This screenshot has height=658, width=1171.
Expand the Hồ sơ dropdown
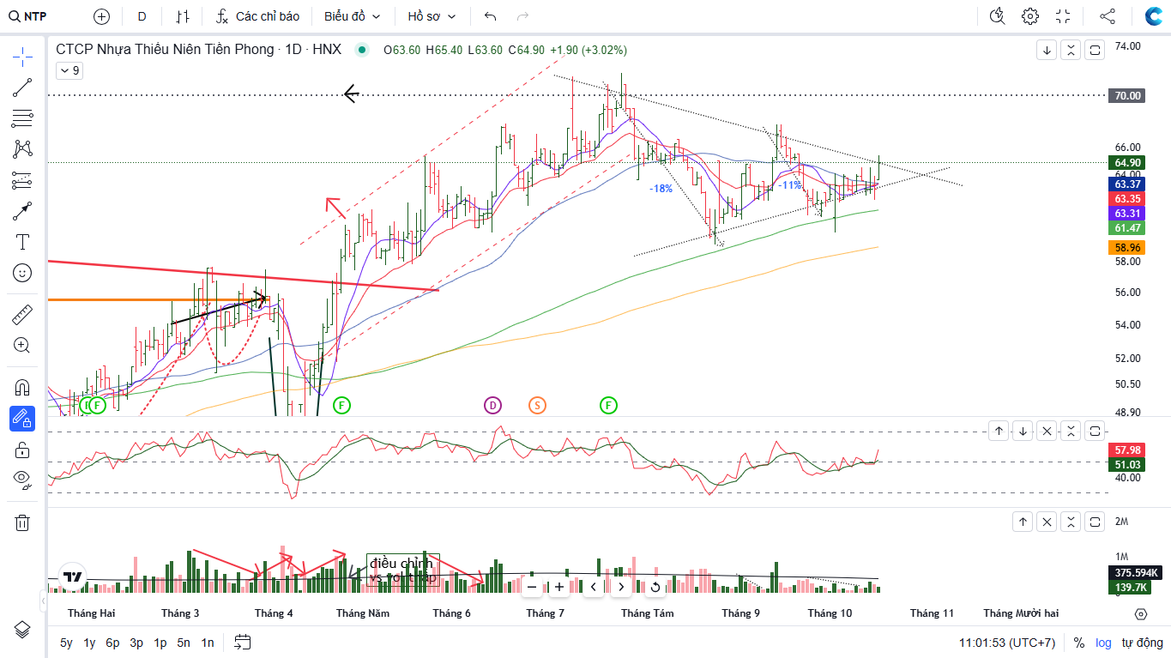click(432, 16)
